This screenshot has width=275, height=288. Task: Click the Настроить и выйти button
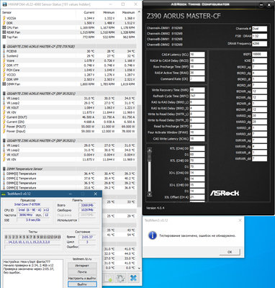point(82,278)
